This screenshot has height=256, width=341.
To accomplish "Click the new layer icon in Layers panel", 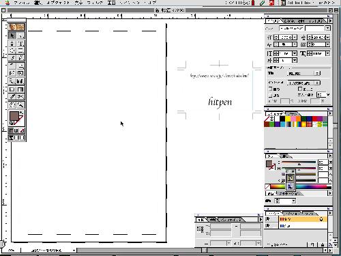I will (312, 244).
